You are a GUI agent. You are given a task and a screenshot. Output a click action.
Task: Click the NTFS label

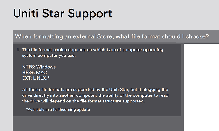click(29, 67)
